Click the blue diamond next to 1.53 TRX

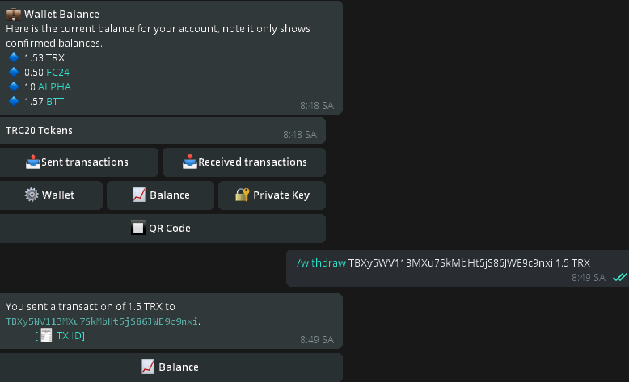(13, 57)
